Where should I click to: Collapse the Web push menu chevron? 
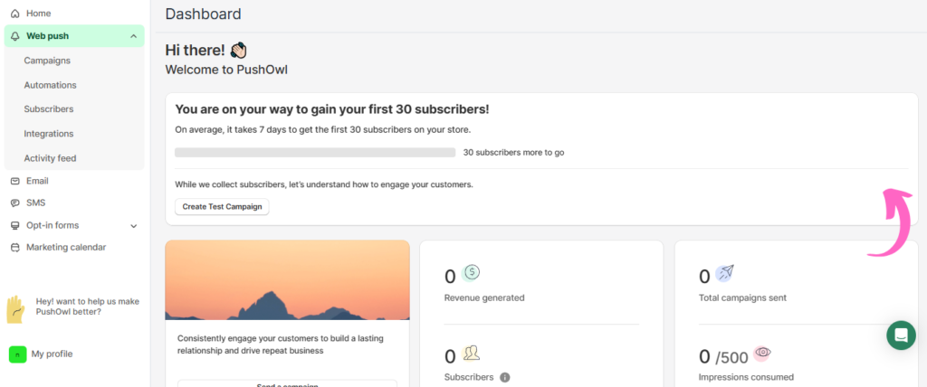pos(133,36)
